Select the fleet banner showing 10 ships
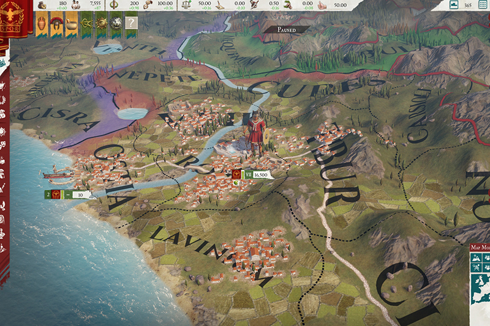Image resolution: width=490 pixels, height=326 pixels. [70, 195]
